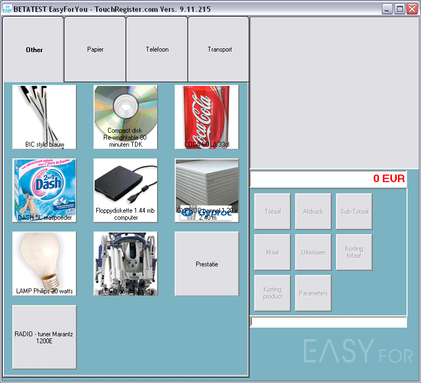Select GYPROC pannel 1.20 x 2.40 m

click(x=207, y=191)
